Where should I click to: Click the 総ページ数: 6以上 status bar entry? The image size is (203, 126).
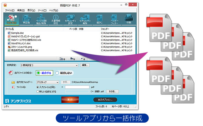(121, 106)
